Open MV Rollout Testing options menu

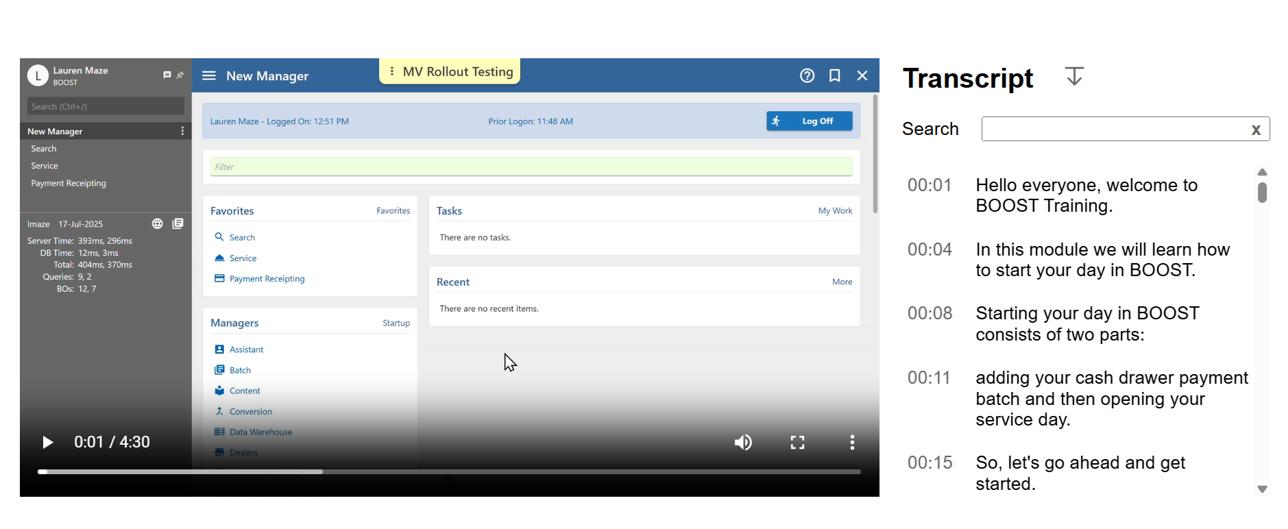[391, 71]
